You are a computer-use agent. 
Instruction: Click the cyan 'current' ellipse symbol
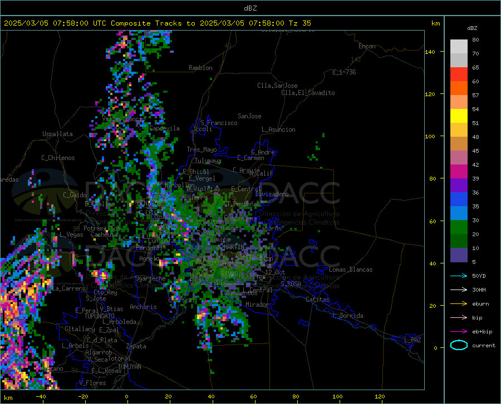pos(459,345)
